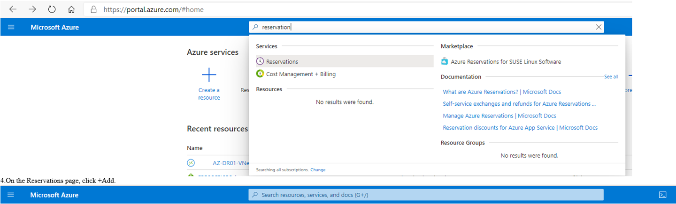The height and width of the screenshot is (204, 676).
Task: Click AZ-DR01-VNe recent resource name
Action: tap(230, 163)
